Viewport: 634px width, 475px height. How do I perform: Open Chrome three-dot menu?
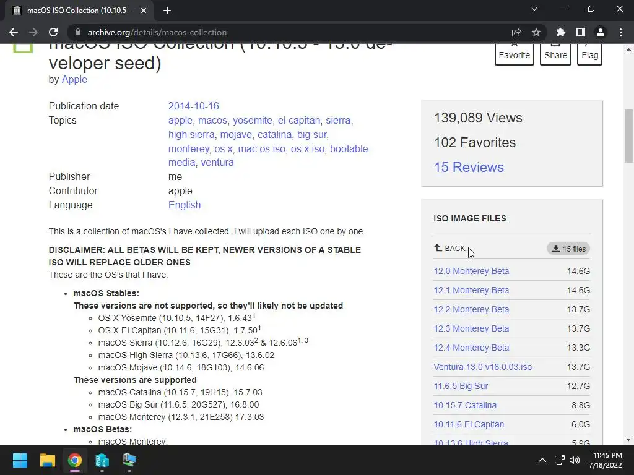point(620,32)
